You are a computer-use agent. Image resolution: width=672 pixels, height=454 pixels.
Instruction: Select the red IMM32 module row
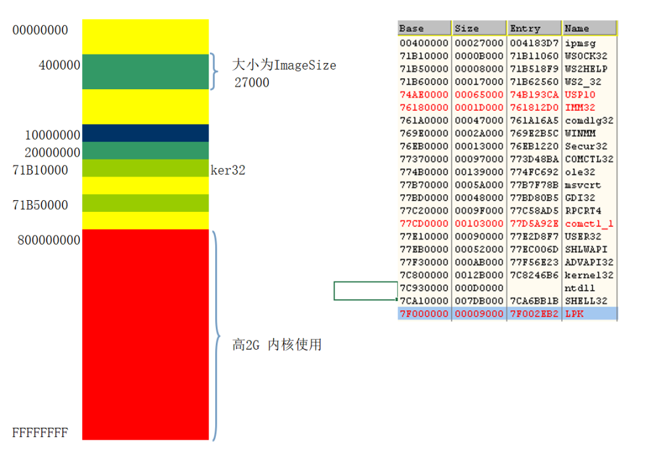click(507, 107)
